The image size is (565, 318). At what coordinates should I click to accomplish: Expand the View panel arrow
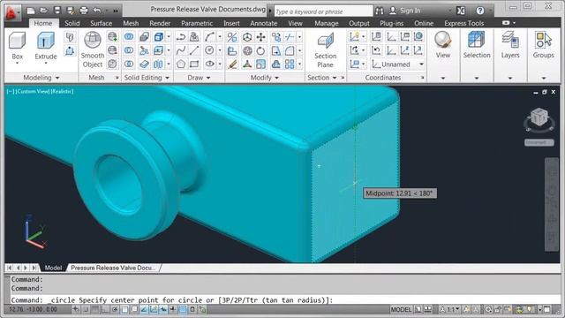point(443,78)
